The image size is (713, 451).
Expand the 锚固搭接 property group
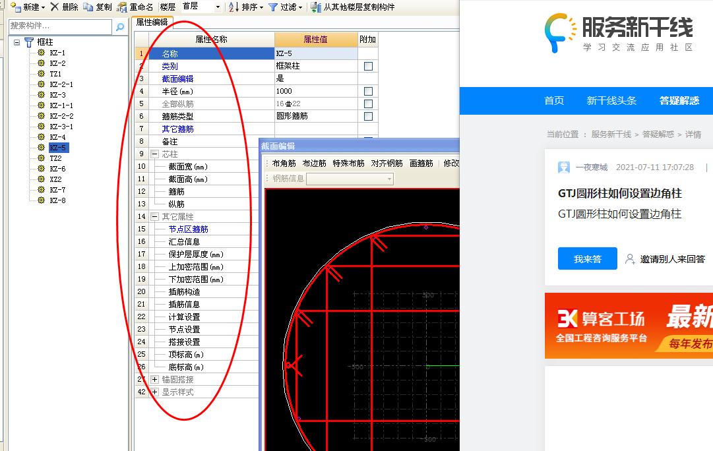coord(154,379)
